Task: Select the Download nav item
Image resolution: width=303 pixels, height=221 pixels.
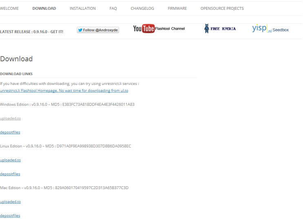Action: (44, 9)
